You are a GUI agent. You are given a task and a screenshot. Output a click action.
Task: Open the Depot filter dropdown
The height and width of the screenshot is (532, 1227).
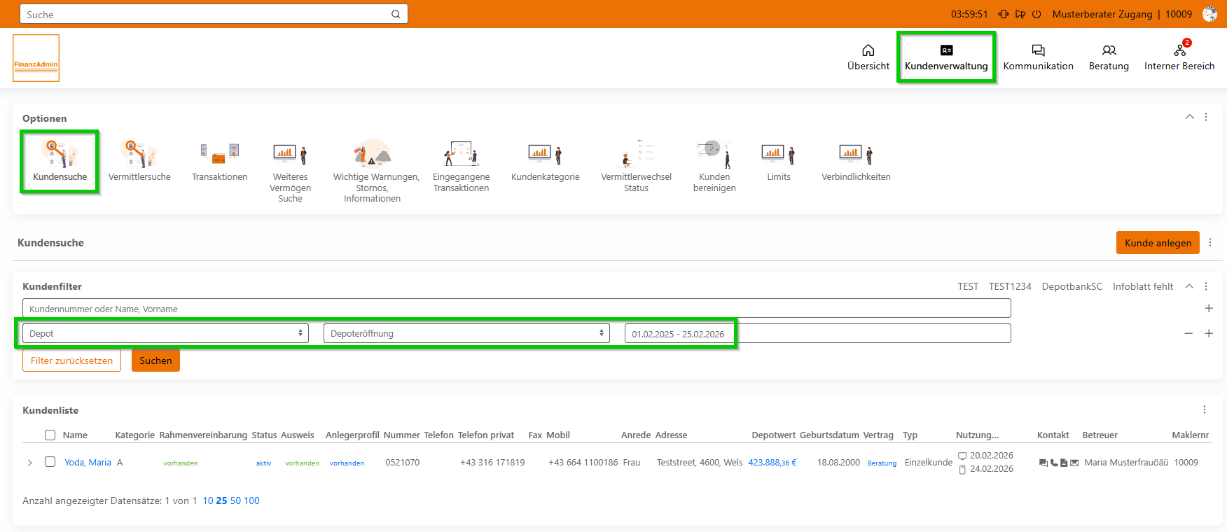[165, 333]
